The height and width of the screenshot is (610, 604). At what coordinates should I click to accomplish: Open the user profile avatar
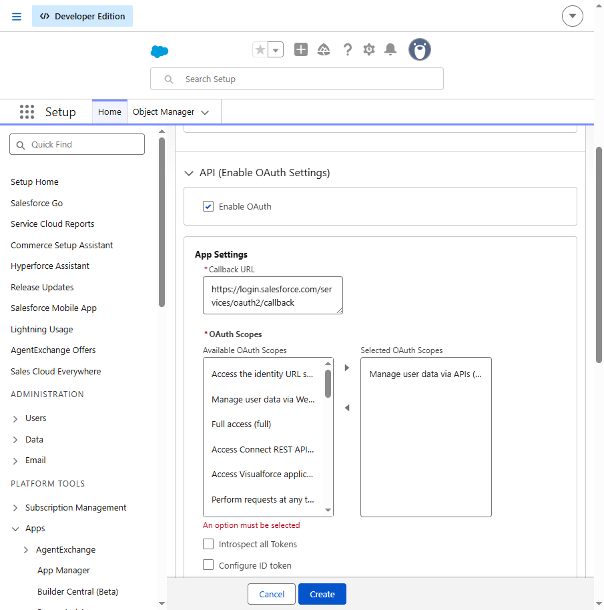(420, 49)
